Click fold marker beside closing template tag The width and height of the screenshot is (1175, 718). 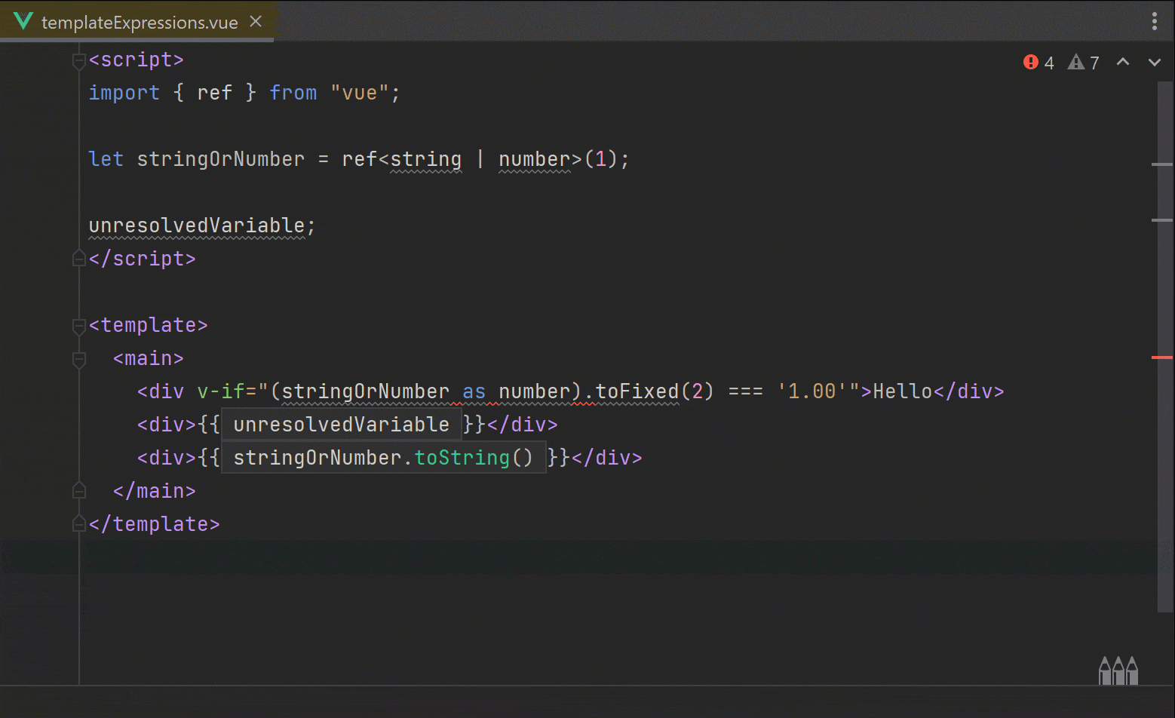click(x=78, y=524)
